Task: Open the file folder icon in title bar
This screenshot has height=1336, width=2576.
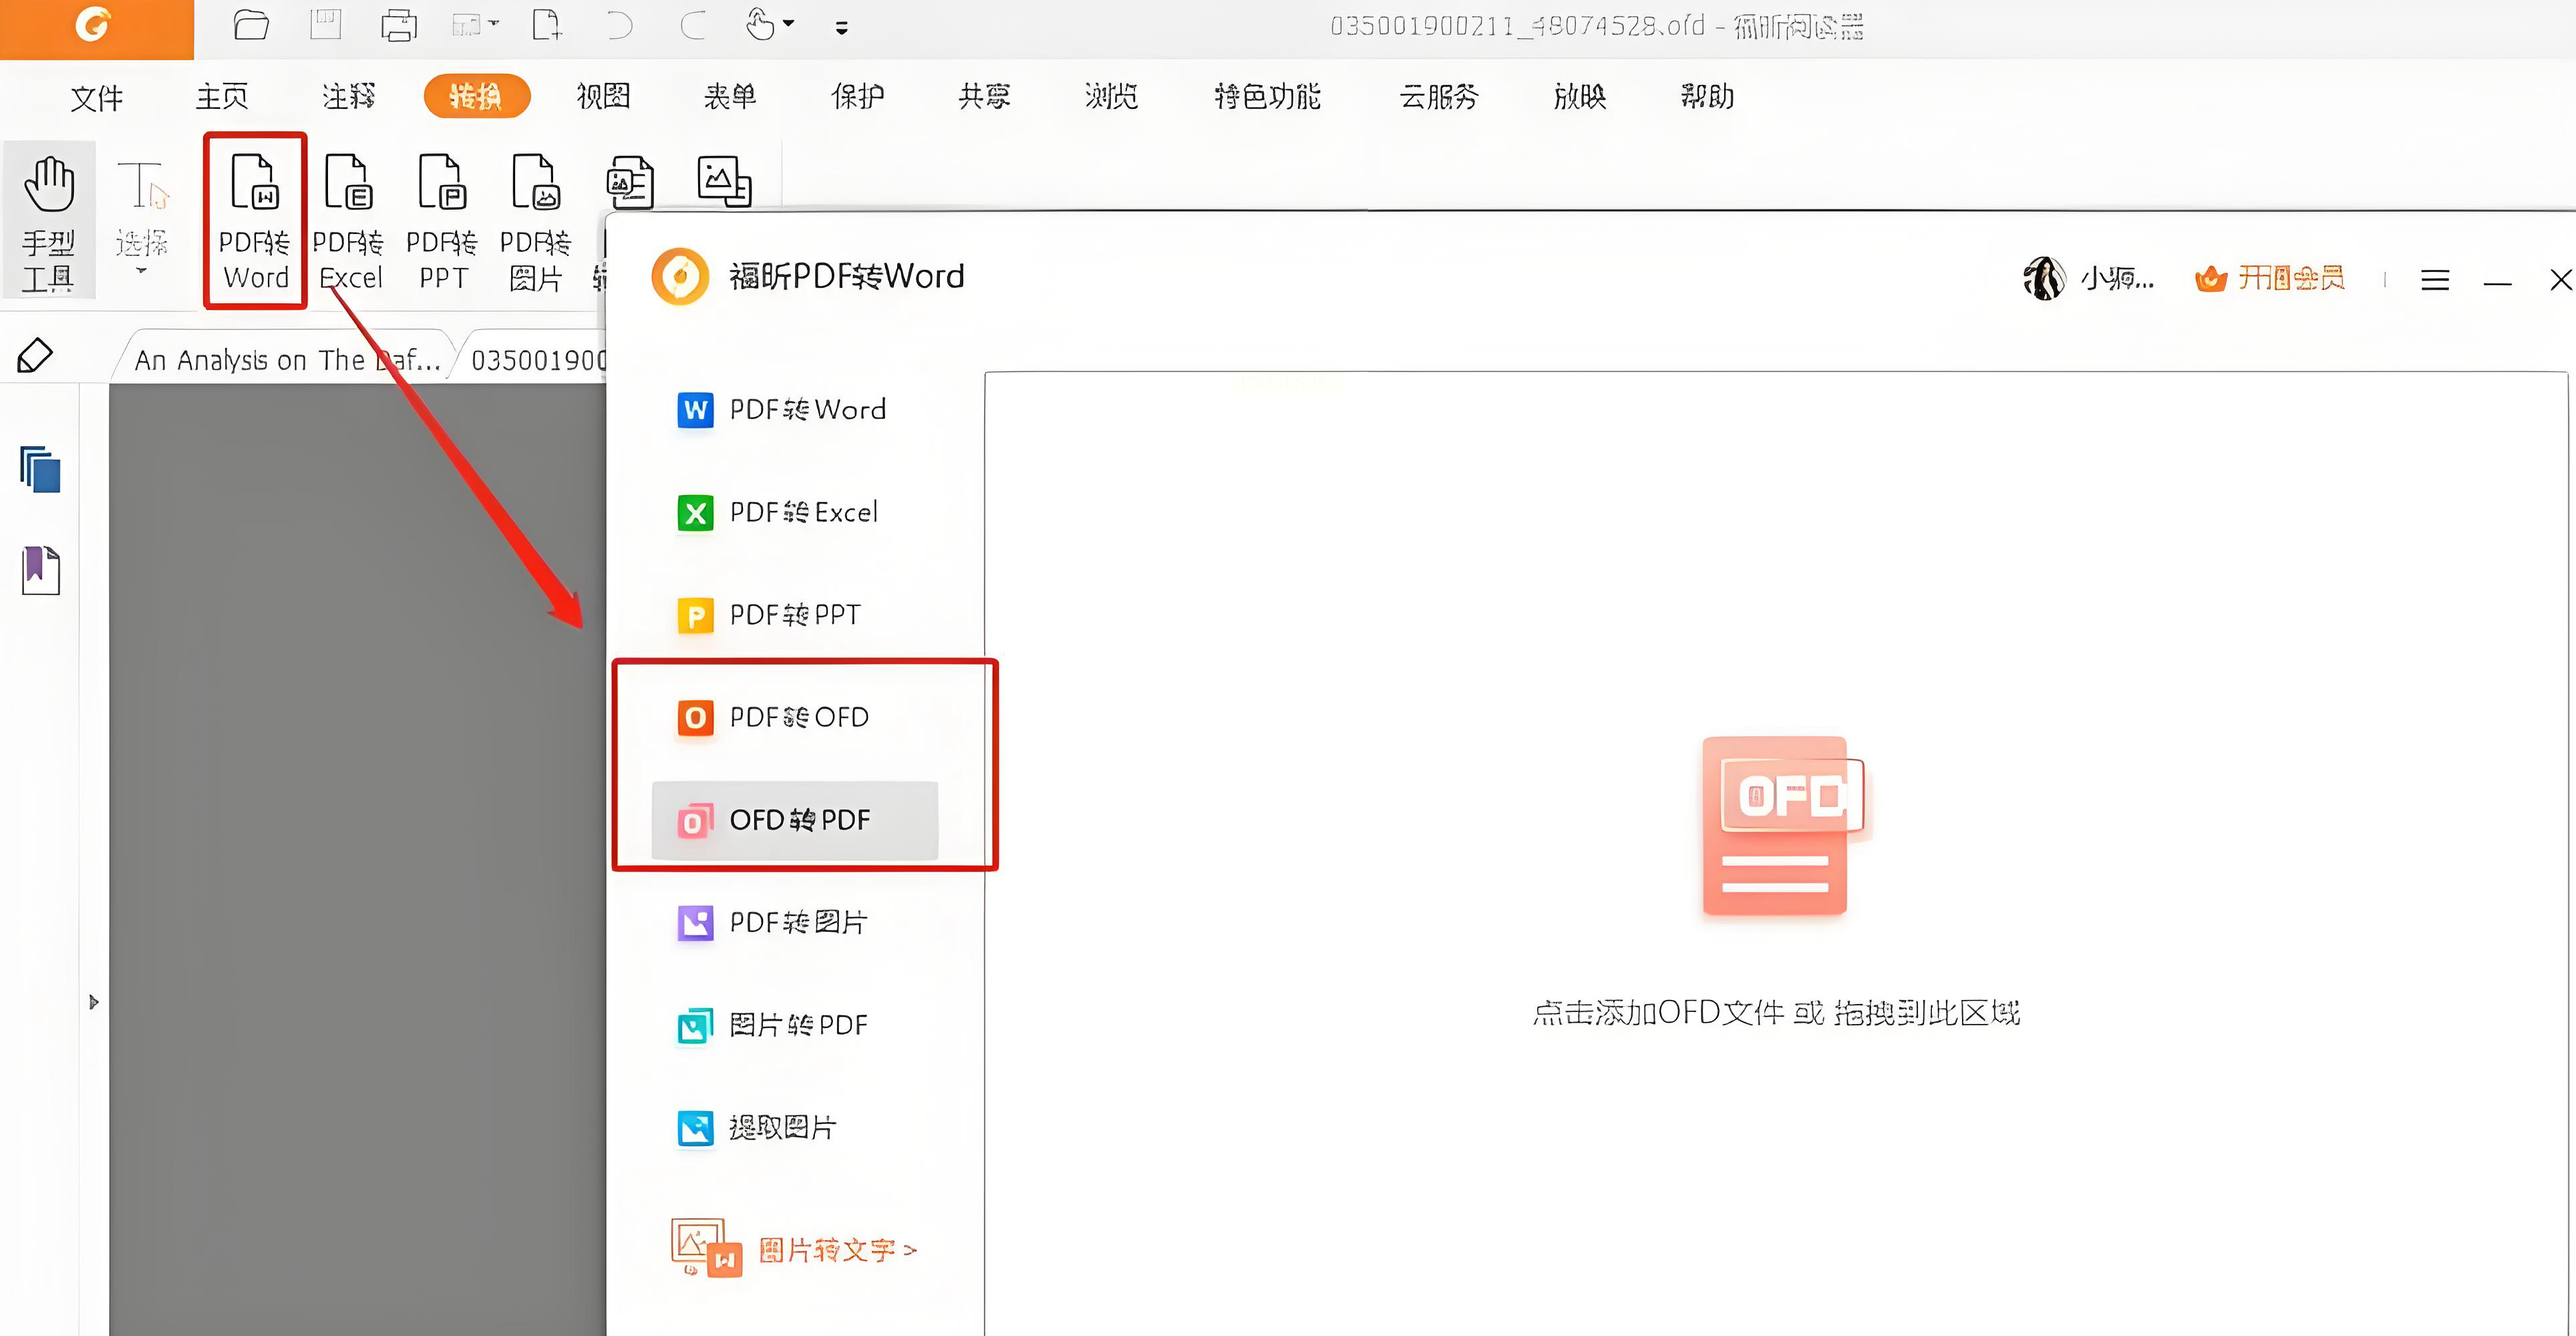Action: coord(250,25)
